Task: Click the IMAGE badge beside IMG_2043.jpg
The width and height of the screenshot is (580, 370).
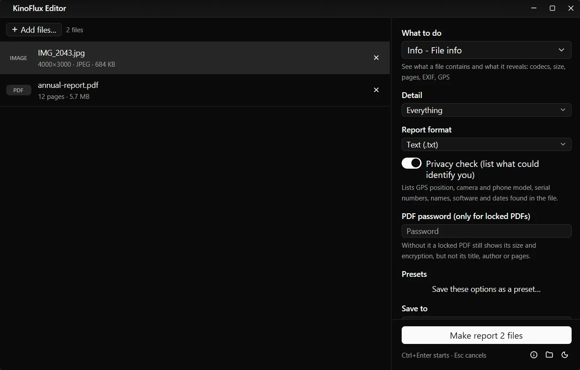Action: (x=19, y=58)
